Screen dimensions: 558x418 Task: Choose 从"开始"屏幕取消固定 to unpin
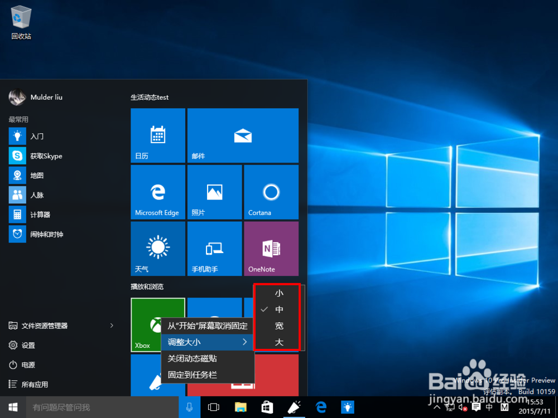pyautogui.click(x=208, y=325)
